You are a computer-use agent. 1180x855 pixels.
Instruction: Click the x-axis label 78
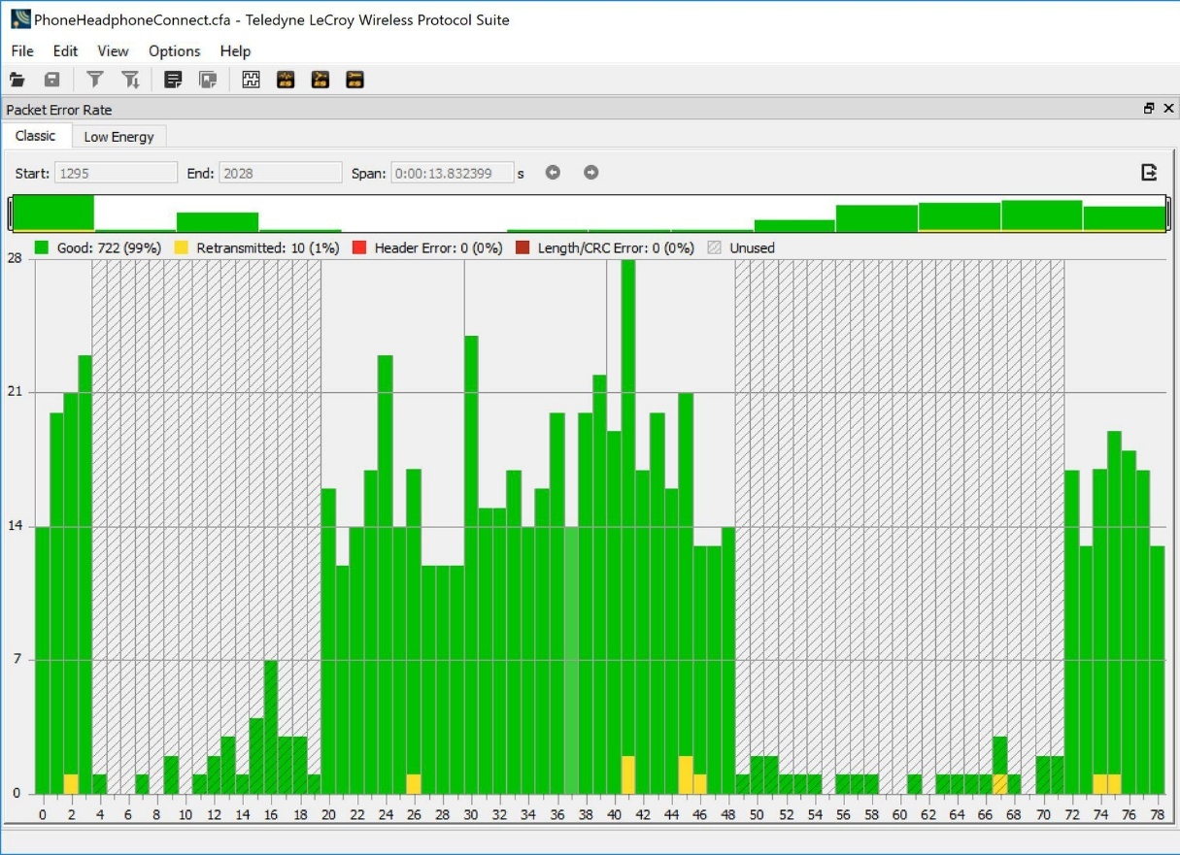[x=1157, y=815]
